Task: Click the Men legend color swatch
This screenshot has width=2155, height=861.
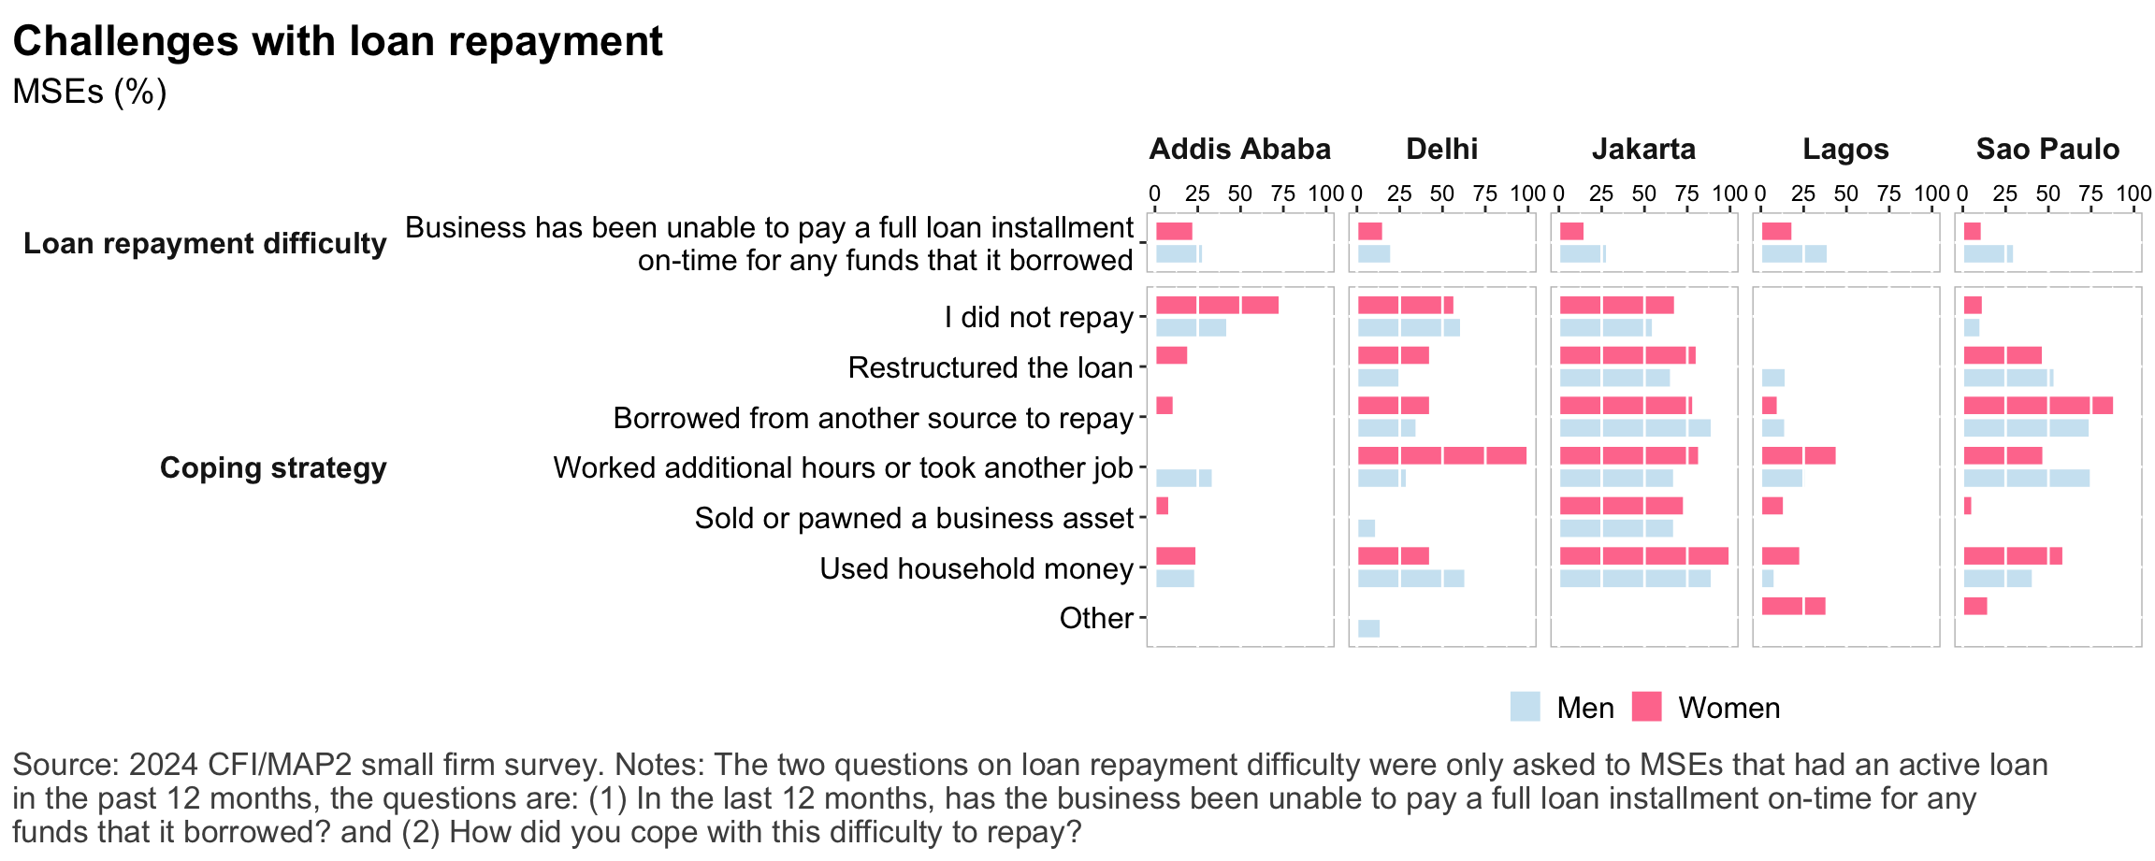Action: click(1525, 707)
